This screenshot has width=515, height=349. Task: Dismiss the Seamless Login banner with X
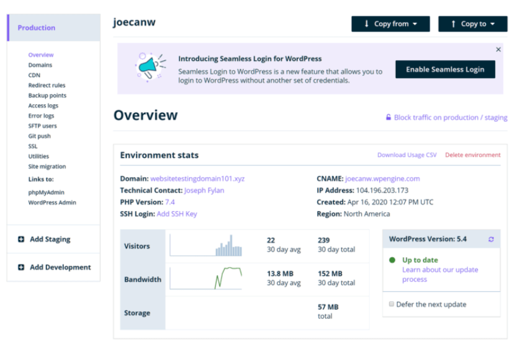tap(498, 49)
